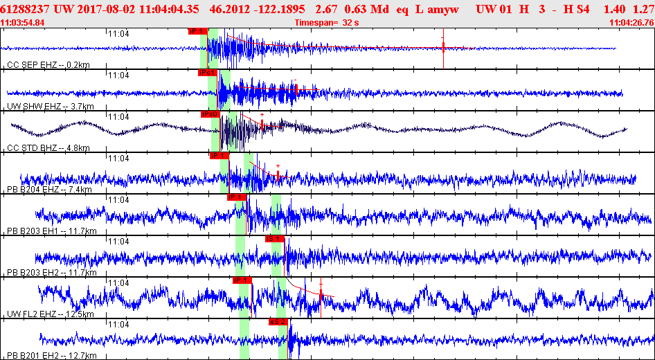Select the S pick flag on PB B203 EH2

click(x=275, y=239)
